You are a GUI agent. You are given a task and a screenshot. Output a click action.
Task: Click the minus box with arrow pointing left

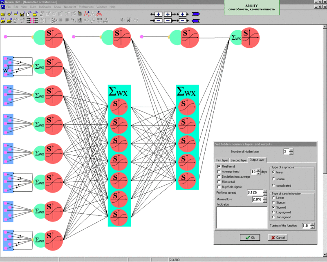coord(170,21)
